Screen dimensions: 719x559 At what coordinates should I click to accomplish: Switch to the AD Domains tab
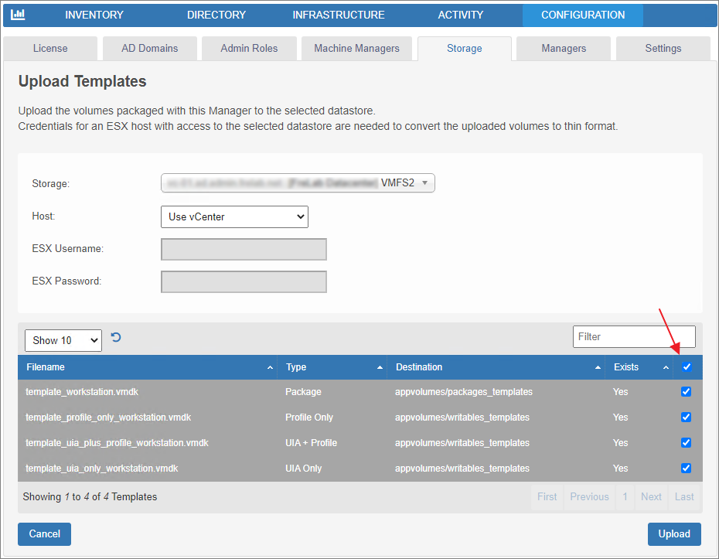(x=149, y=48)
